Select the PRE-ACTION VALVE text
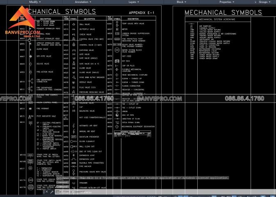This screenshot has height=197, width=276. (x=45, y=72)
